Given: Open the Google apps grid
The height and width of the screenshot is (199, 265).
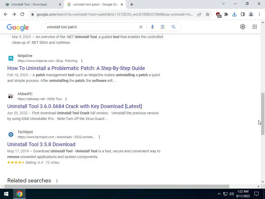Looking at the screenshot, I should (255, 27).
